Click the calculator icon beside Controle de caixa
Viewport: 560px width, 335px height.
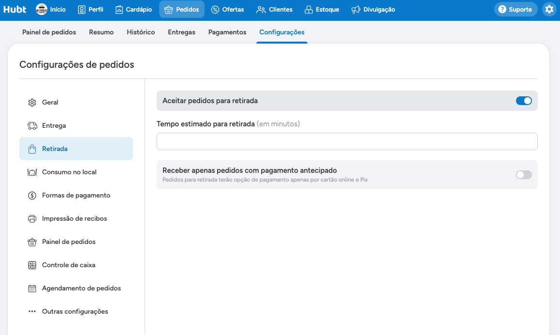32,265
